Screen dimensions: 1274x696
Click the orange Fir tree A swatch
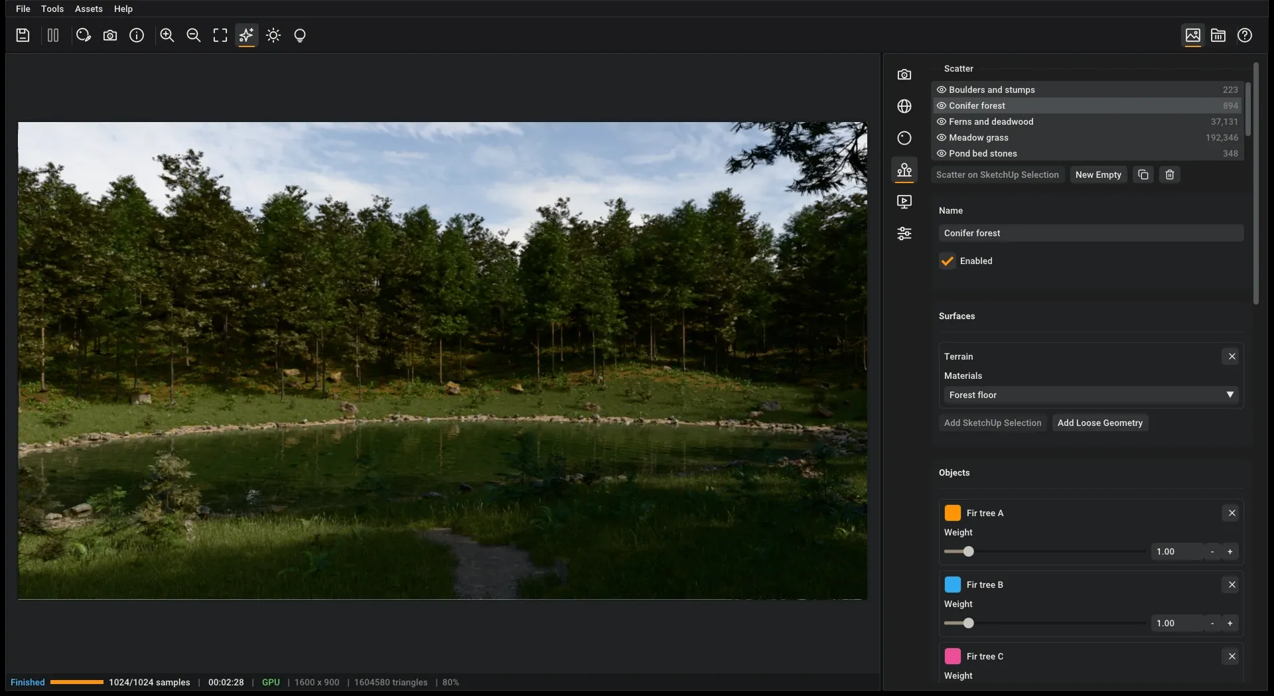[953, 513]
